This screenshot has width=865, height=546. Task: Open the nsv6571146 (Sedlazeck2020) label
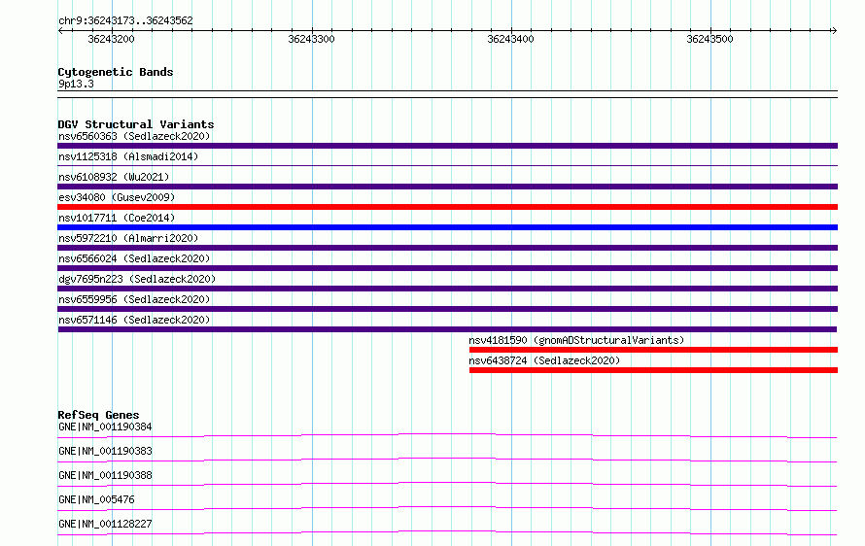(134, 320)
